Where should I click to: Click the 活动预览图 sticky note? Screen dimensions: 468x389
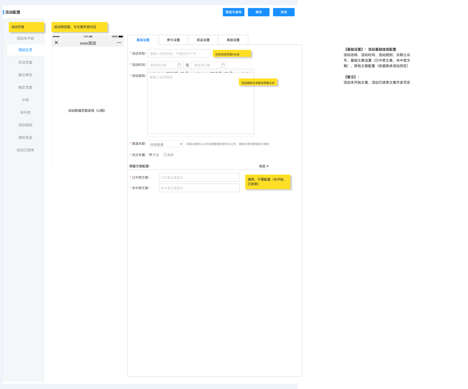pos(79,27)
